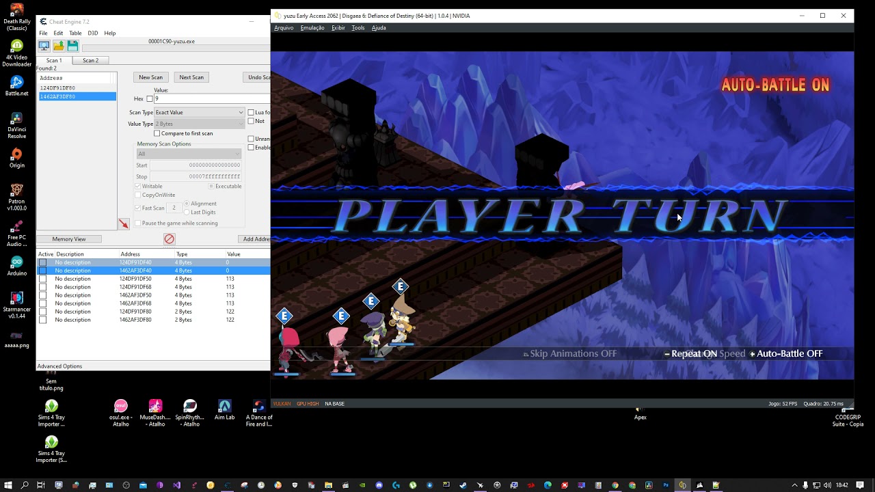This screenshot has width=875, height=492.
Task: Open the MuseDash shortcut icon
Action: (x=156, y=413)
